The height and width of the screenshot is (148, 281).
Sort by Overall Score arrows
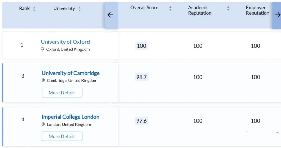click(x=170, y=8)
